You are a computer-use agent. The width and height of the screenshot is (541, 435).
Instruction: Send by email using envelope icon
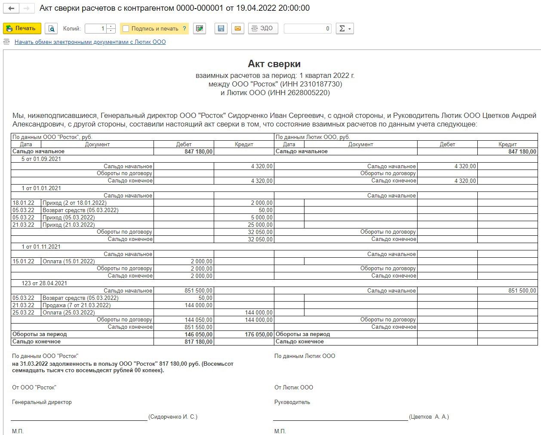click(237, 29)
